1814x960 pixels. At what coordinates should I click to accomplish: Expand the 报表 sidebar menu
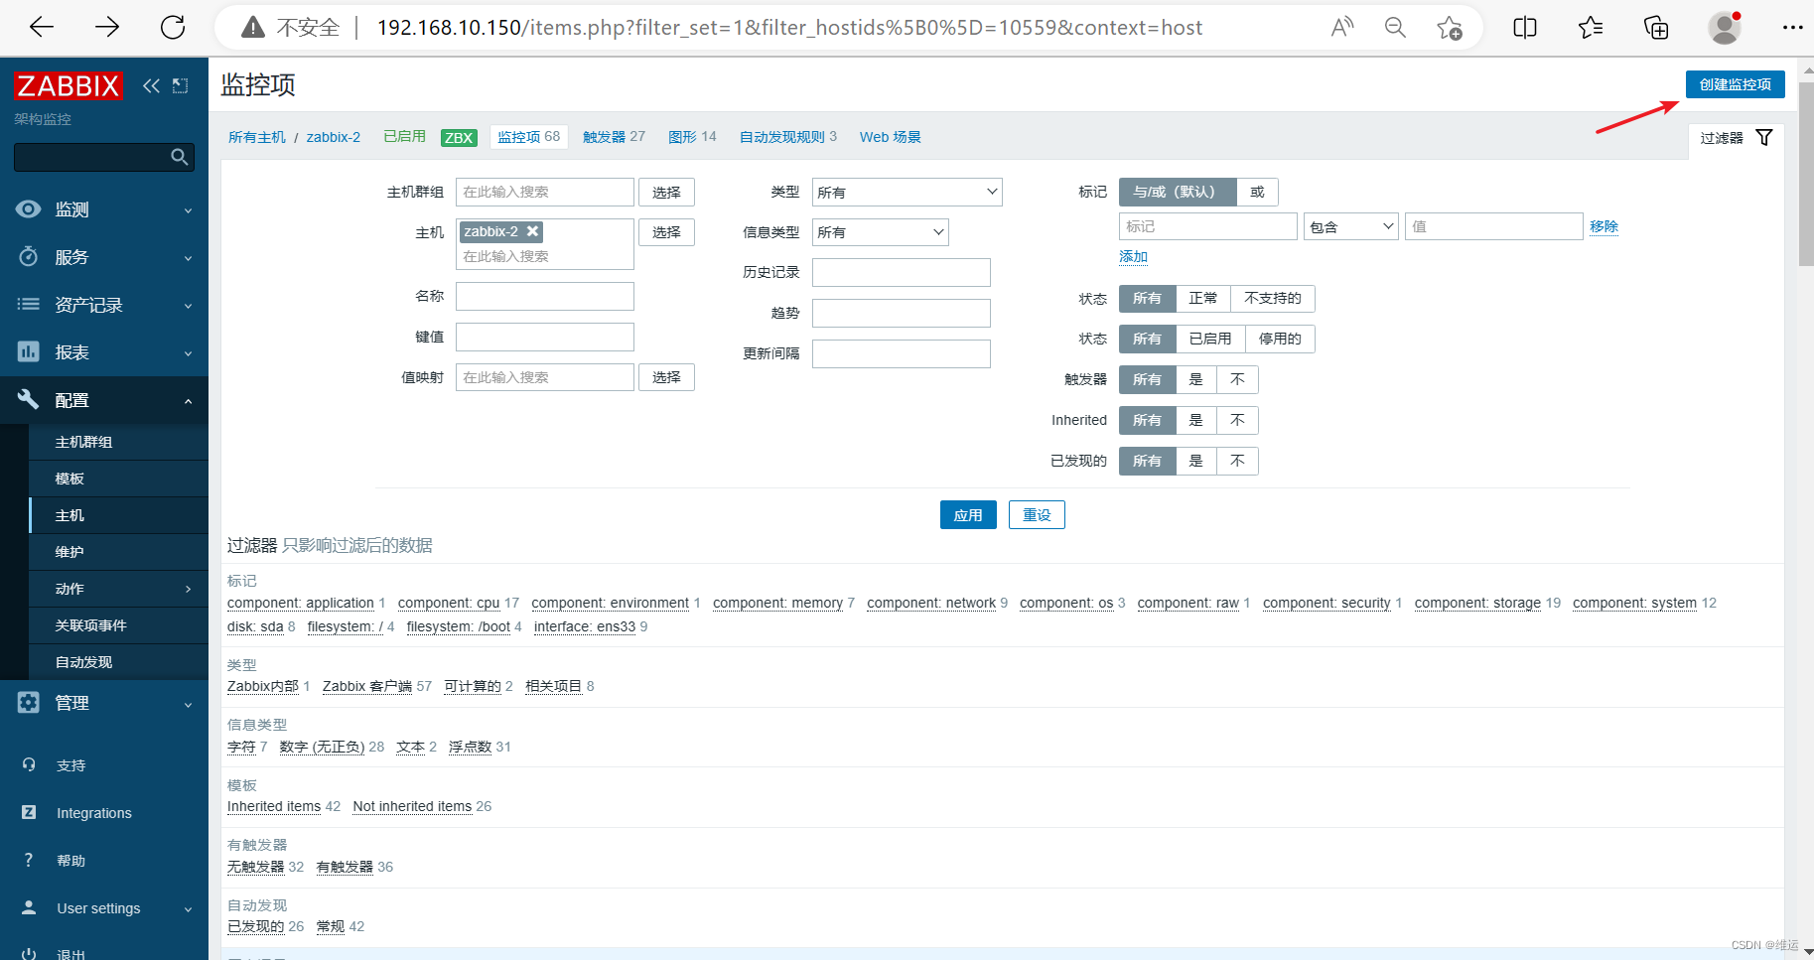tap(104, 352)
